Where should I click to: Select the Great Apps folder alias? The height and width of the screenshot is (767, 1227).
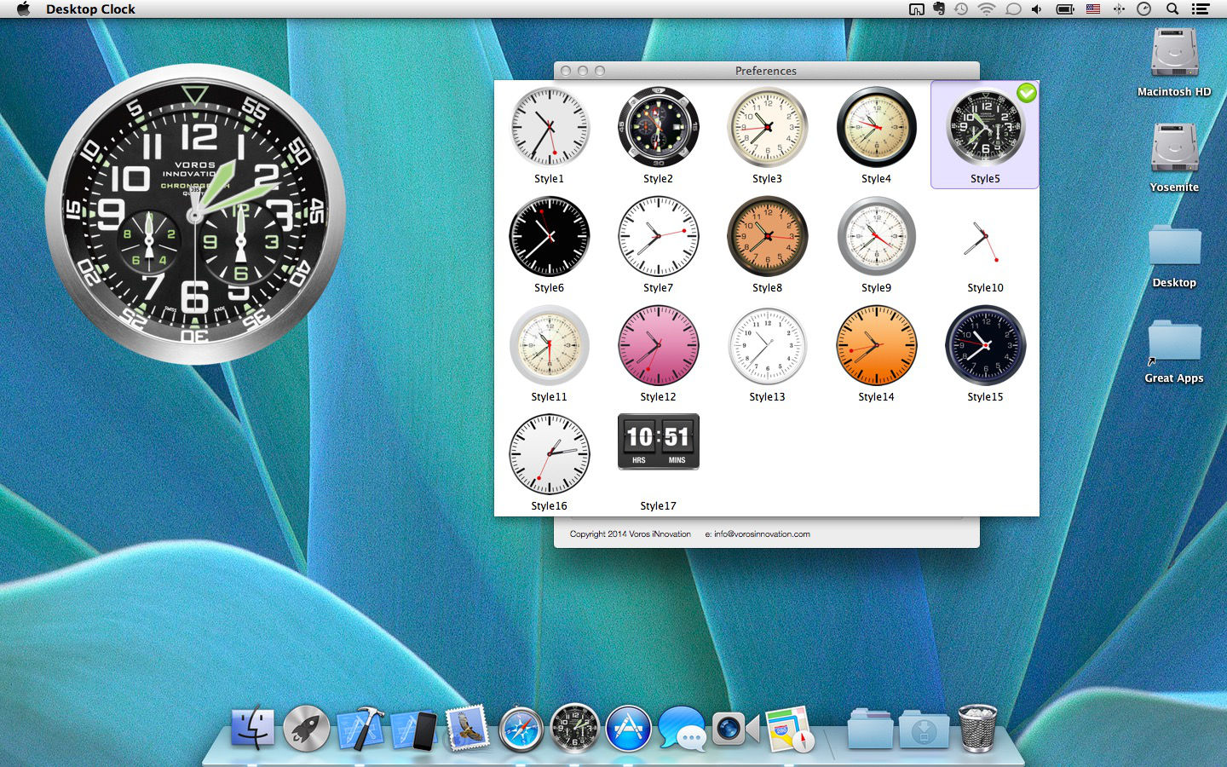[1174, 341]
